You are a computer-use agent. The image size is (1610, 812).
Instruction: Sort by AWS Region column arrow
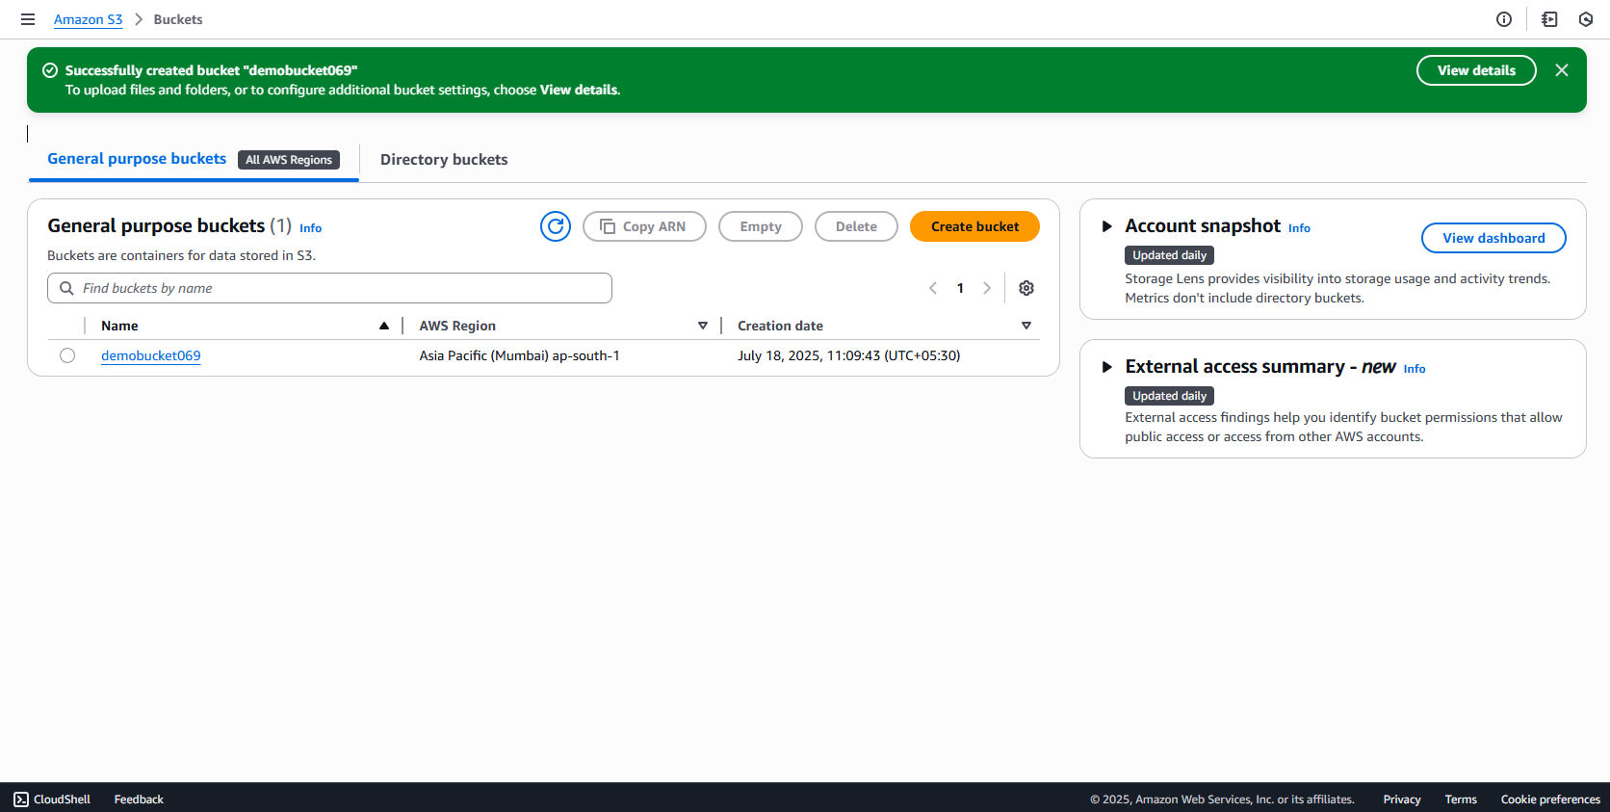[x=703, y=326]
